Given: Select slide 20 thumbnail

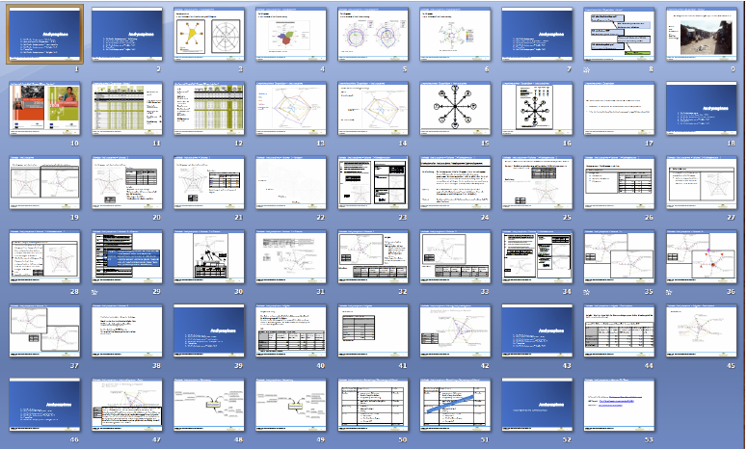Looking at the screenshot, I should tap(126, 183).
